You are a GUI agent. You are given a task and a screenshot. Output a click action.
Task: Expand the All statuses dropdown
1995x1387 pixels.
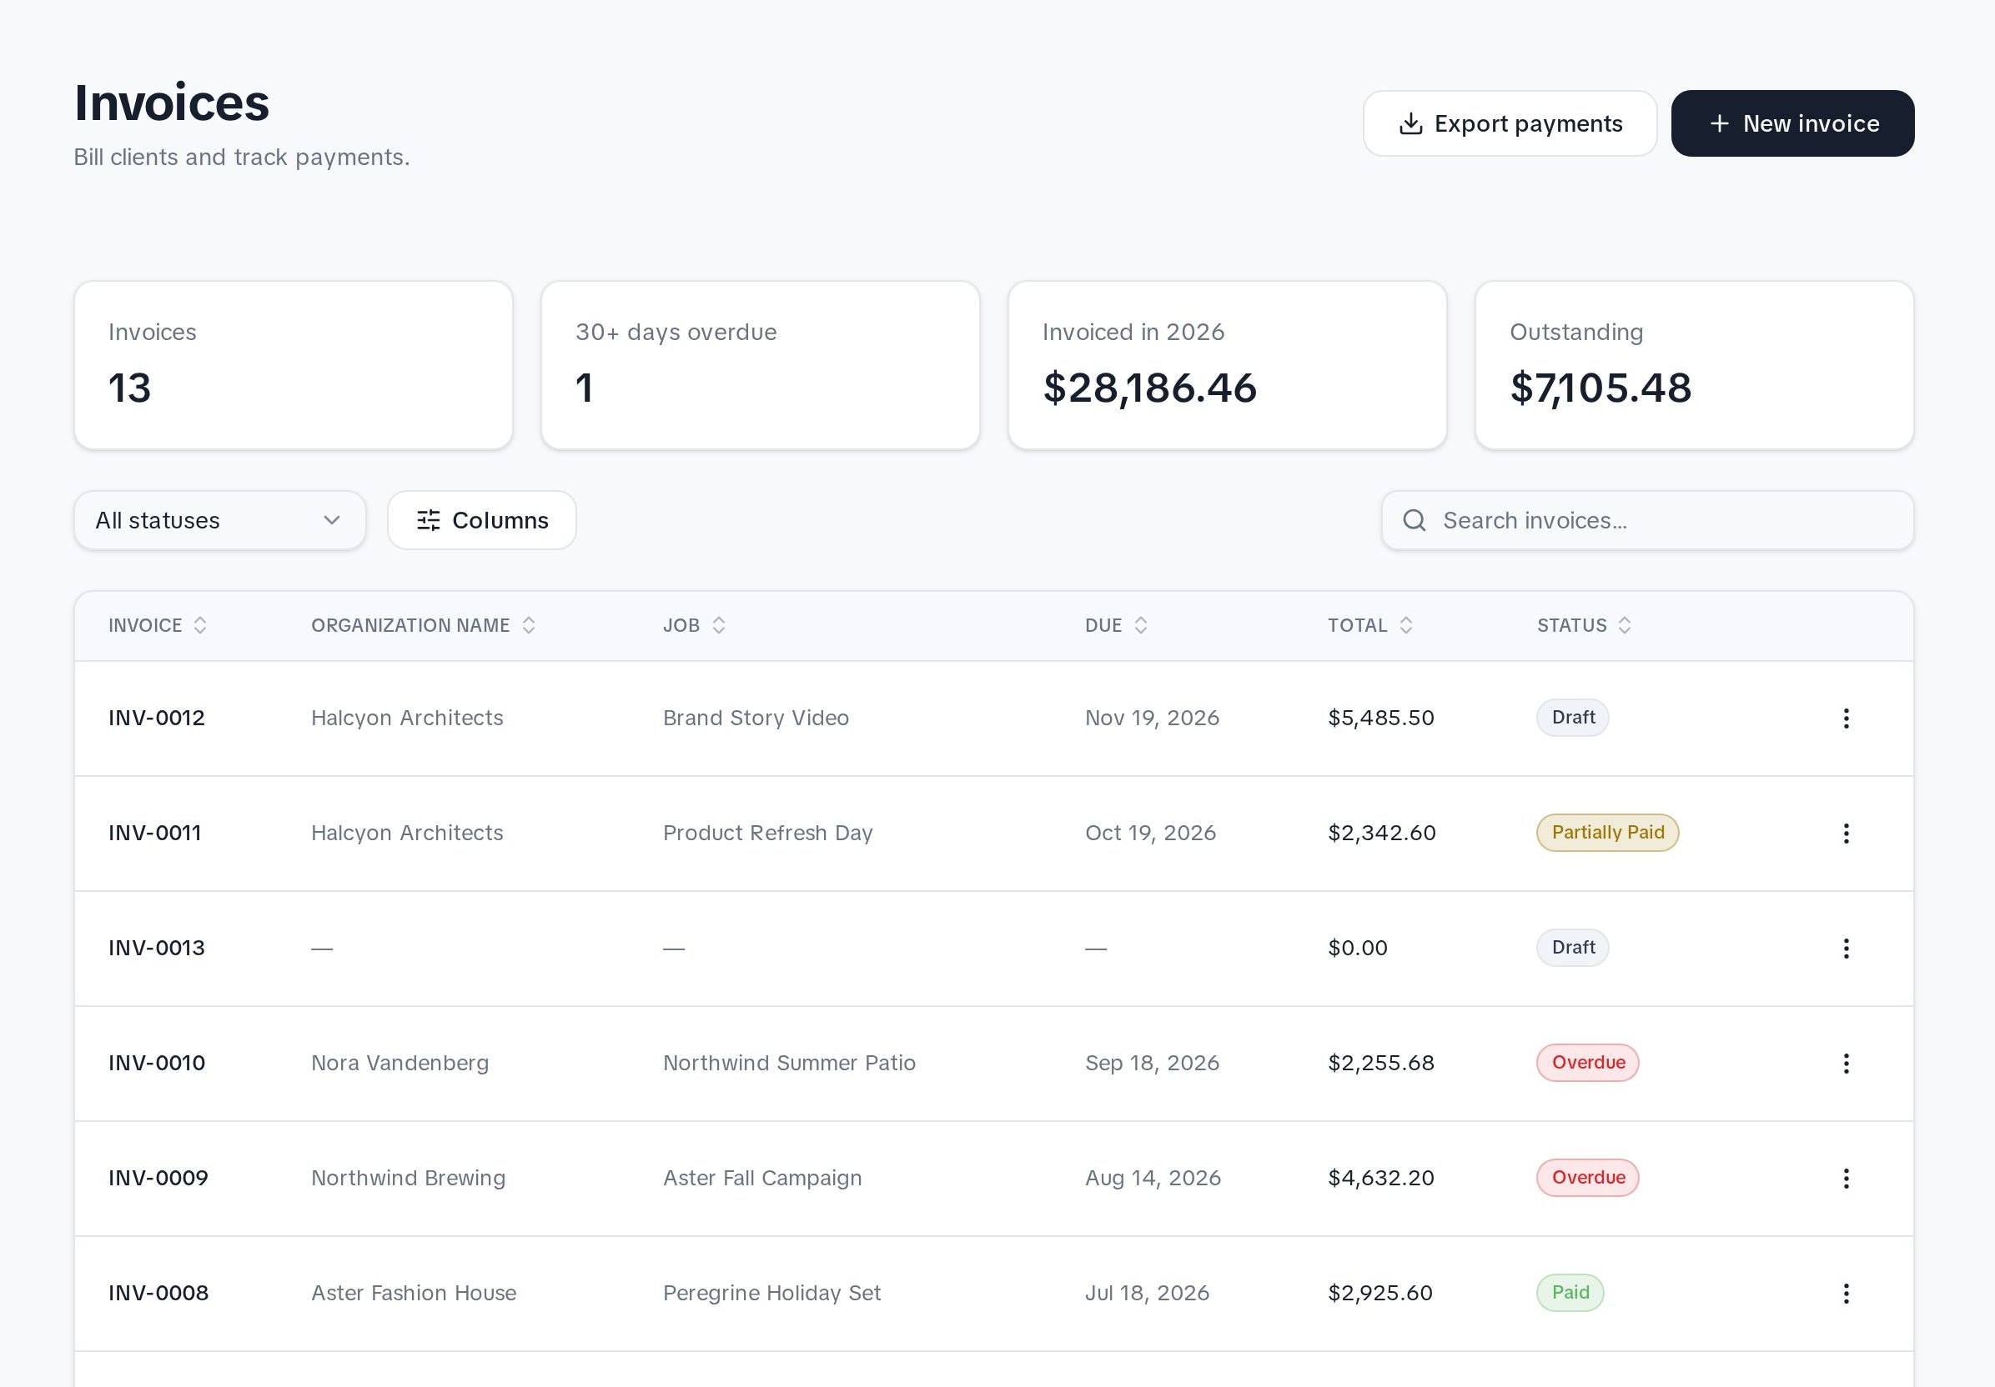220,520
